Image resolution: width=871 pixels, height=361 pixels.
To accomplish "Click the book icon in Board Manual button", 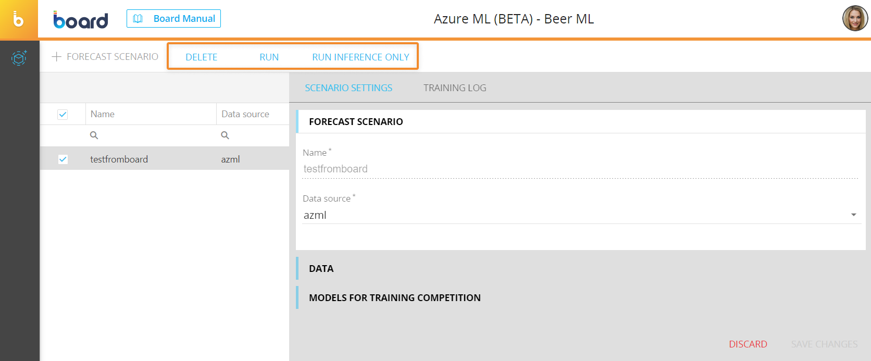I will tap(138, 19).
